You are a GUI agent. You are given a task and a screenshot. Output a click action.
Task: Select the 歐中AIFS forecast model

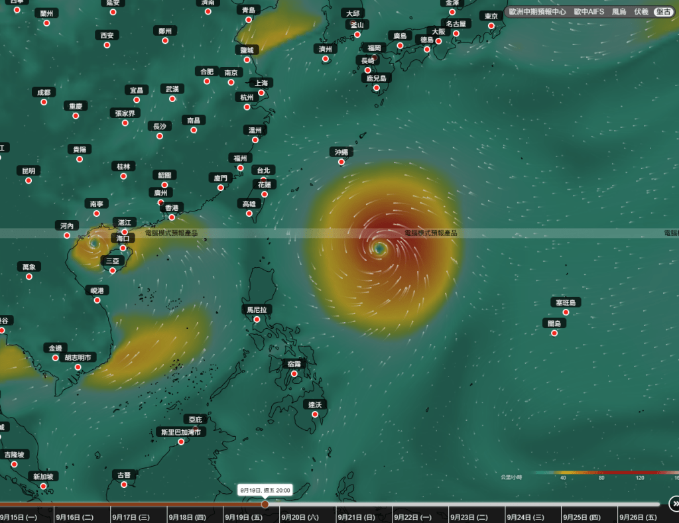click(589, 12)
